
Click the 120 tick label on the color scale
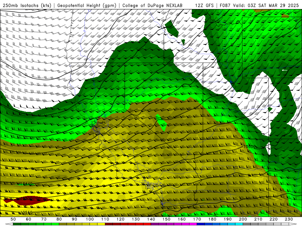tap(120, 219)
